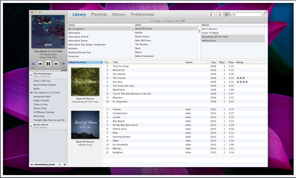Select 'Electricity' in queue
Screen dimensions: 296x178
[x=48, y=116]
